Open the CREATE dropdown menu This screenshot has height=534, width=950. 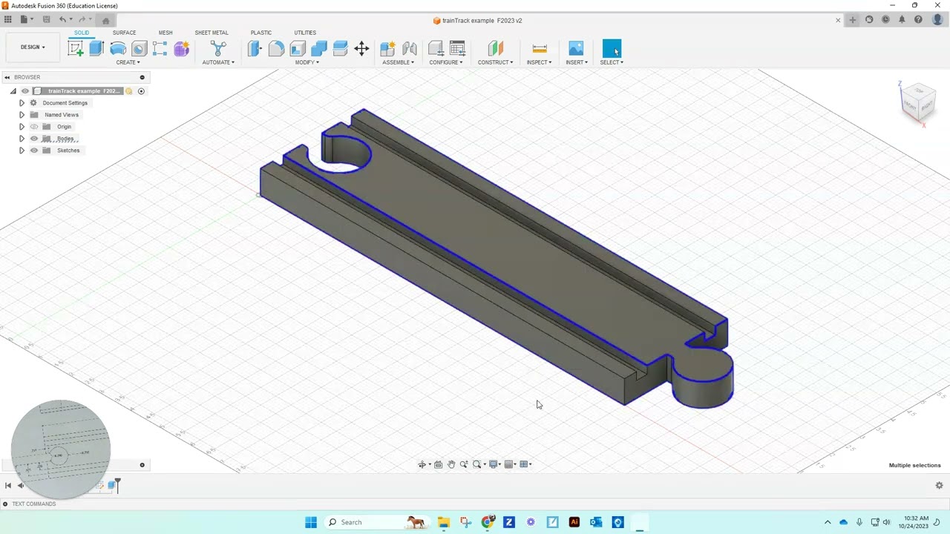[128, 62]
